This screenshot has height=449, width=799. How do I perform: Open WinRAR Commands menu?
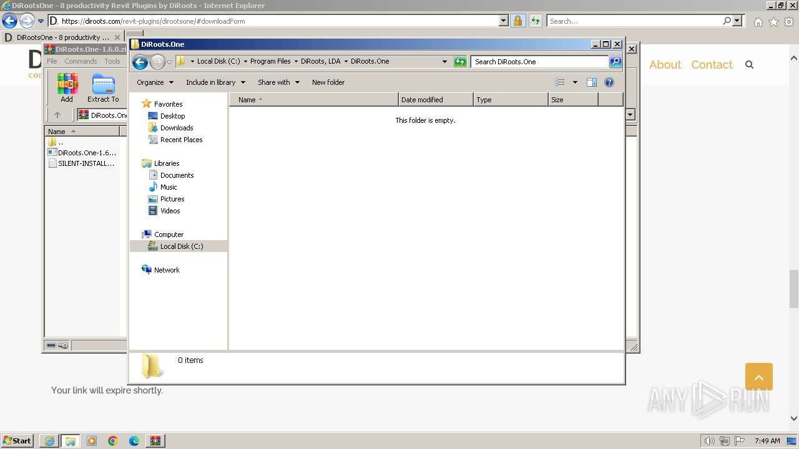(81, 61)
